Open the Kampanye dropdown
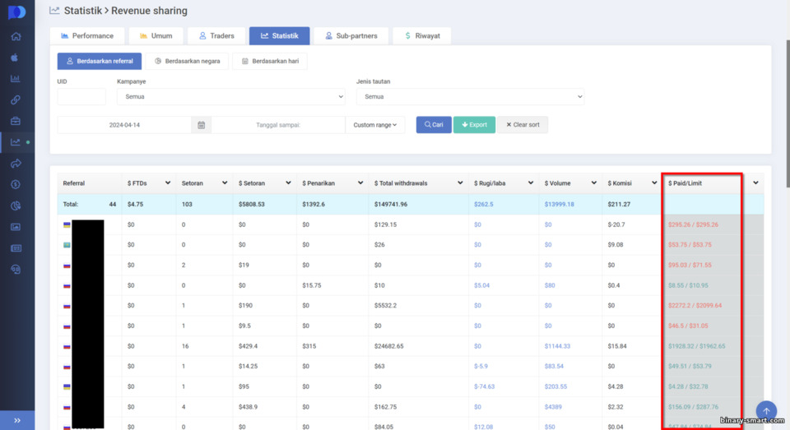The height and width of the screenshot is (430, 790). pos(230,96)
